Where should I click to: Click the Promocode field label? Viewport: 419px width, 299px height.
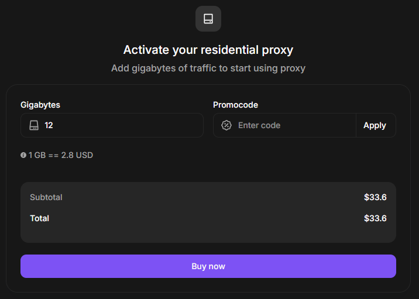point(235,105)
